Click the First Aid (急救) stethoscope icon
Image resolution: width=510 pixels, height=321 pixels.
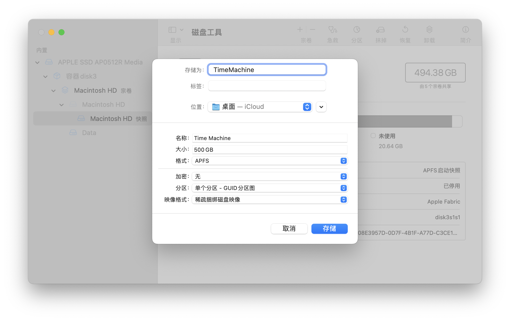[x=332, y=30]
